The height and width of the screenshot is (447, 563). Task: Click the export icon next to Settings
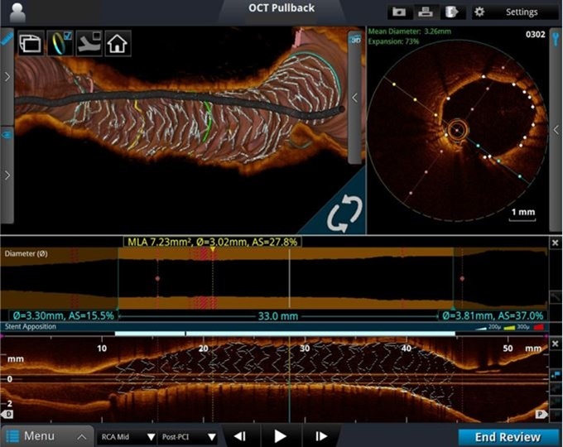(x=451, y=12)
